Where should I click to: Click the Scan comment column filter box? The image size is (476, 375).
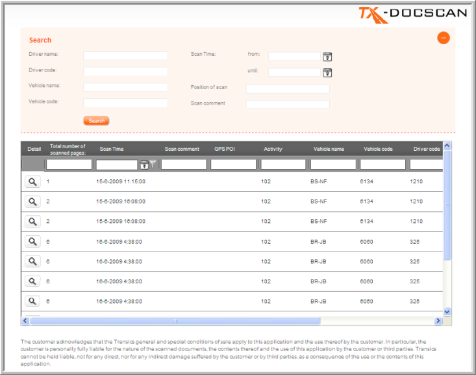point(184,164)
